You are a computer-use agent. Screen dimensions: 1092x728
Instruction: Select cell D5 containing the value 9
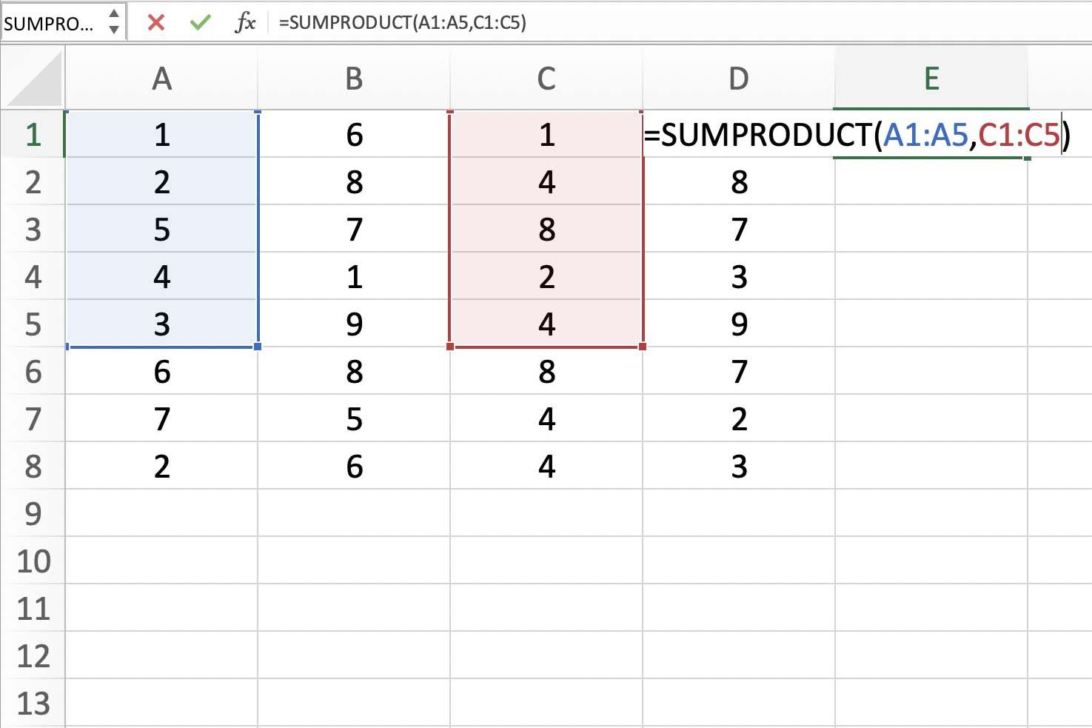[738, 324]
